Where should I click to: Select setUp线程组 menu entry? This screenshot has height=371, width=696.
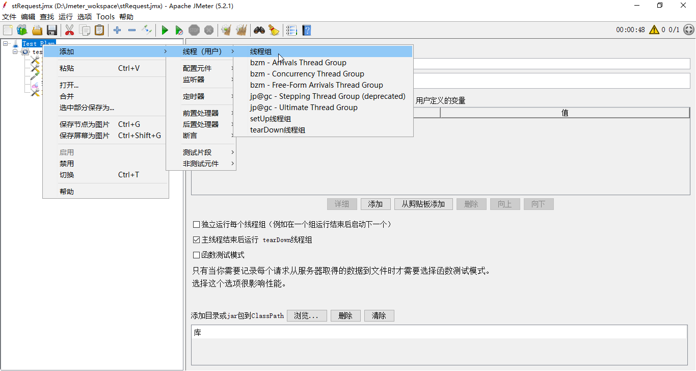(323, 119)
